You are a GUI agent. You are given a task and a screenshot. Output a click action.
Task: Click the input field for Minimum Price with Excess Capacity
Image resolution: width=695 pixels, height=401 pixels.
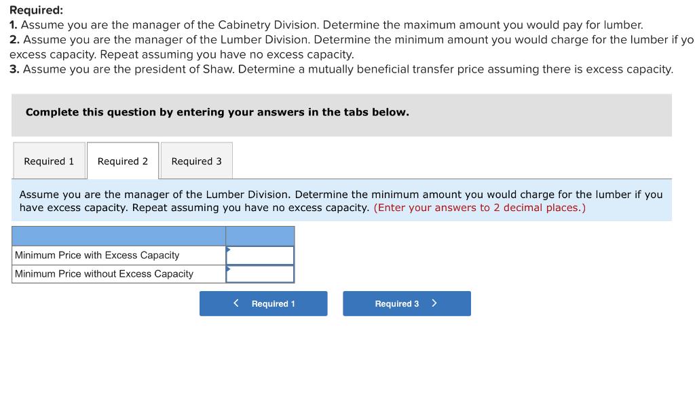(261, 254)
